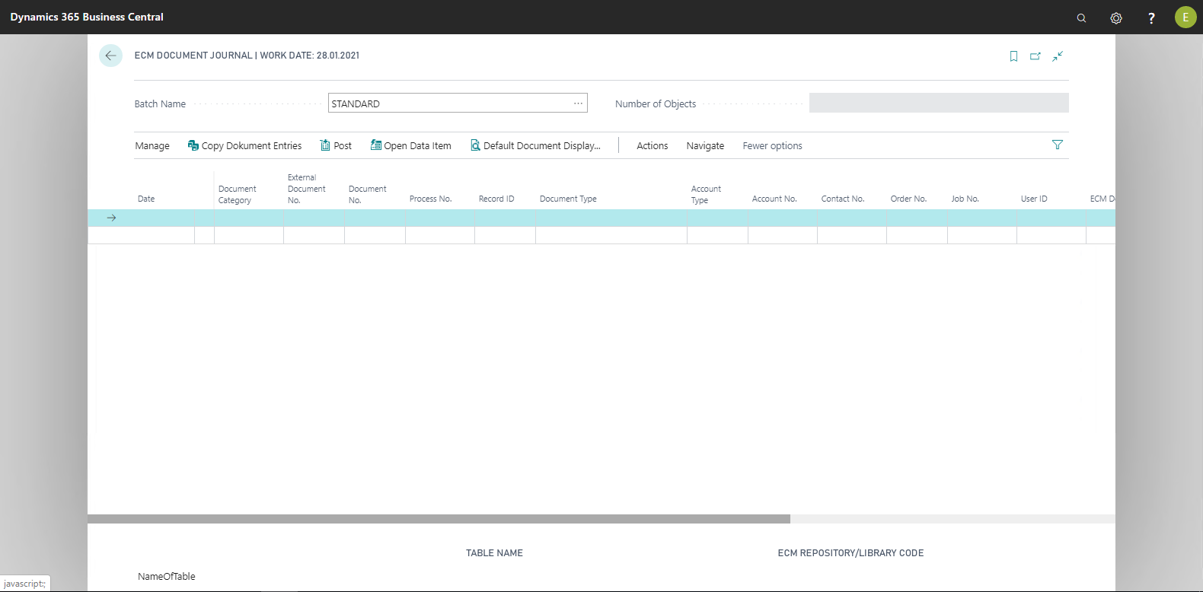Click Copy Dokument Entries action
The width and height of the screenshot is (1203, 592).
[x=244, y=146]
